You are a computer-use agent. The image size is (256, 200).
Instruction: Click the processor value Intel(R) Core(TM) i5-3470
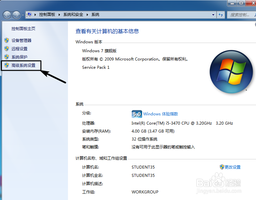[x=182, y=123]
